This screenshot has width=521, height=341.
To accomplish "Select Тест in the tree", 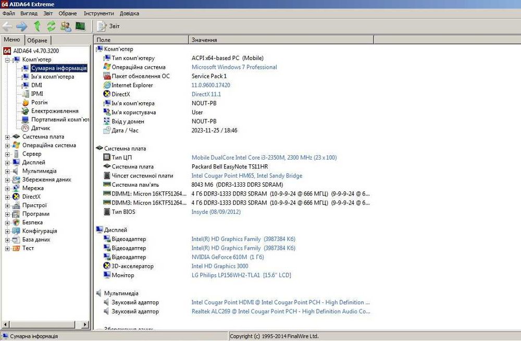I will pos(28,248).
